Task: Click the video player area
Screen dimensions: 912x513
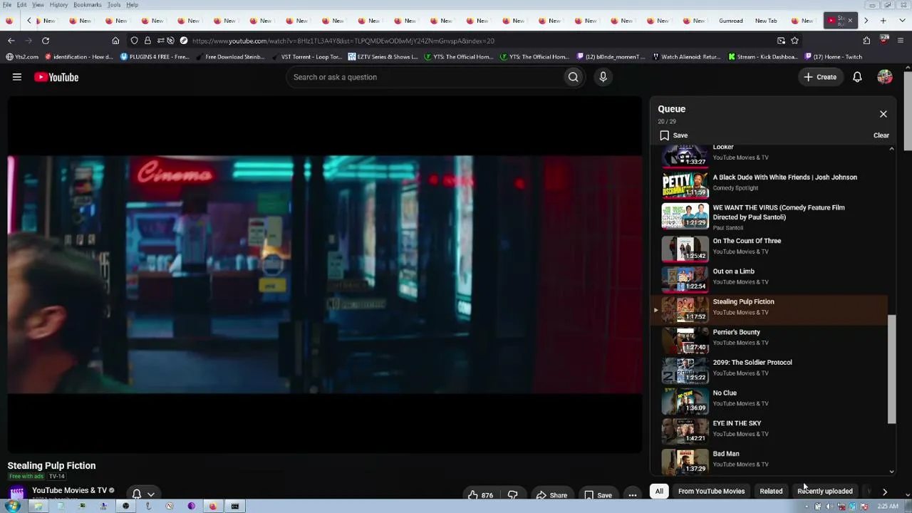Action: point(324,274)
